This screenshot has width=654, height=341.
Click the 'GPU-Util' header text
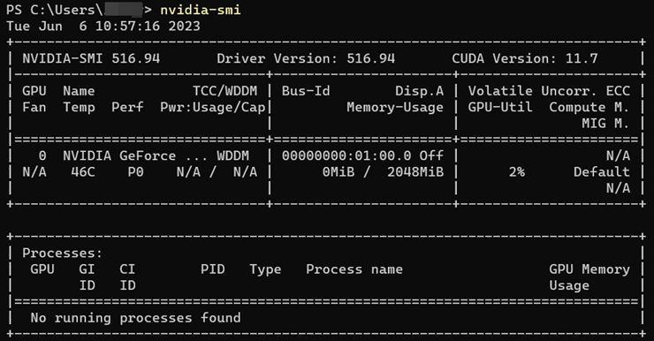point(500,107)
